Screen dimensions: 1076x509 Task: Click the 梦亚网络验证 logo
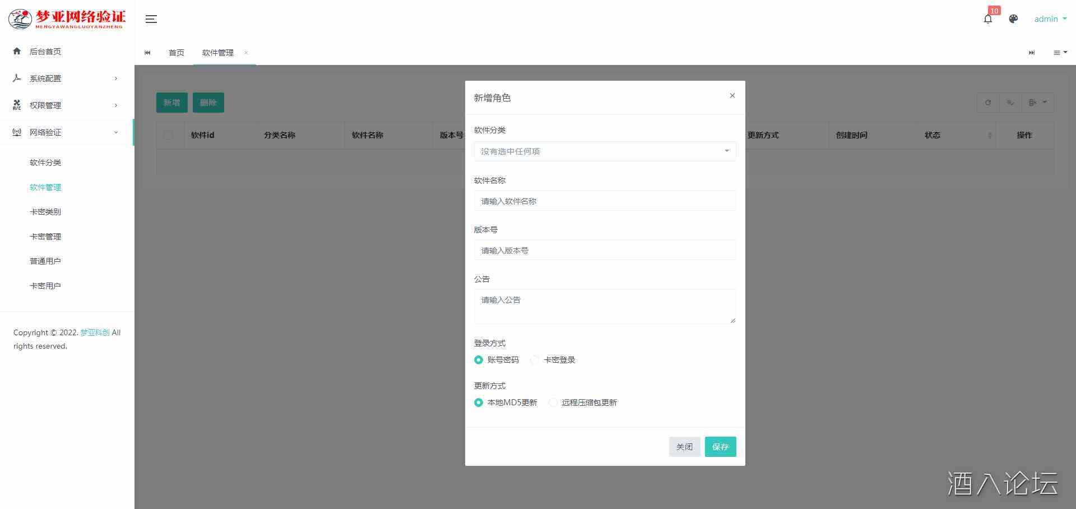pyautogui.click(x=67, y=19)
